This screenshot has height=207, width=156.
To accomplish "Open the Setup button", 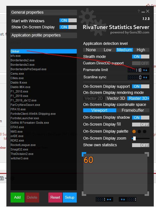I will [x=70, y=197].
